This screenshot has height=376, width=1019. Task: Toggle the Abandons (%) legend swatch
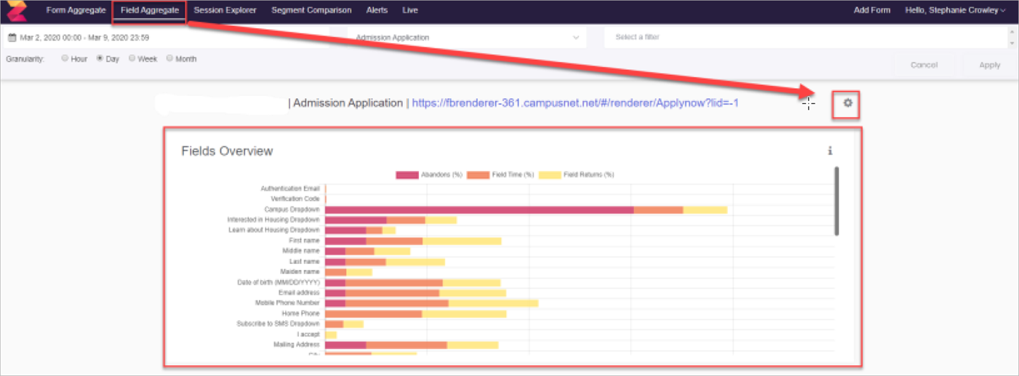407,175
